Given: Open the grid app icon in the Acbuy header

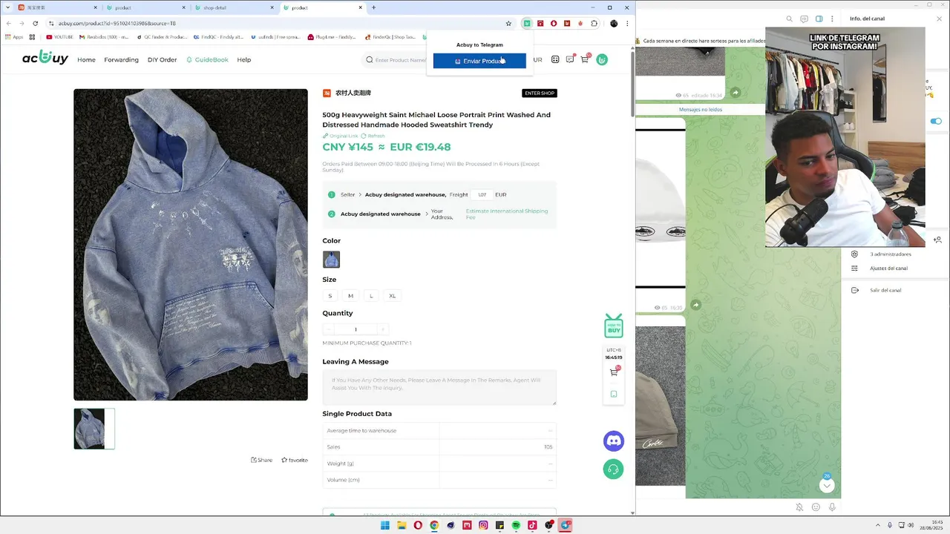Looking at the screenshot, I should pos(555,59).
